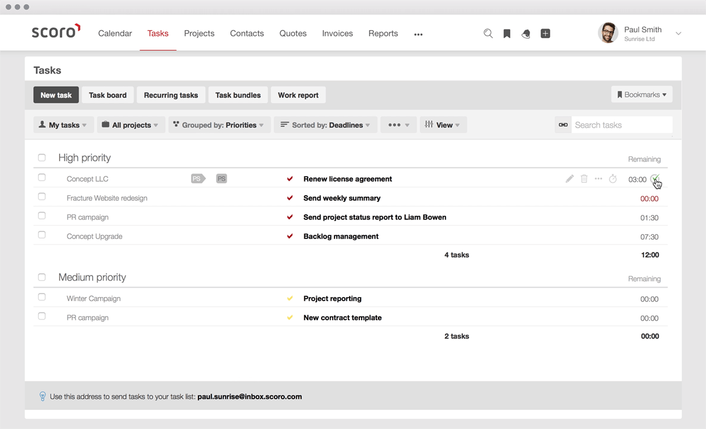Click the pencil edit icon on Renew license agreement
This screenshot has width=706, height=429.
569,179
